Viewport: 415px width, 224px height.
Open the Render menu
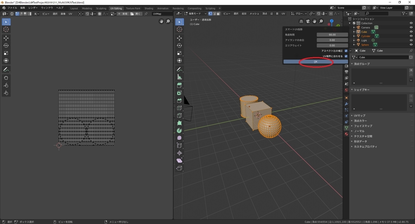point(33,8)
